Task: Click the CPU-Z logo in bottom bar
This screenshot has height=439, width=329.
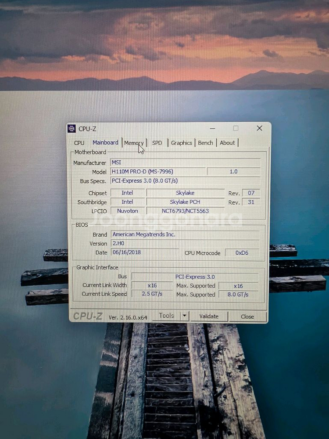Action: [88, 316]
